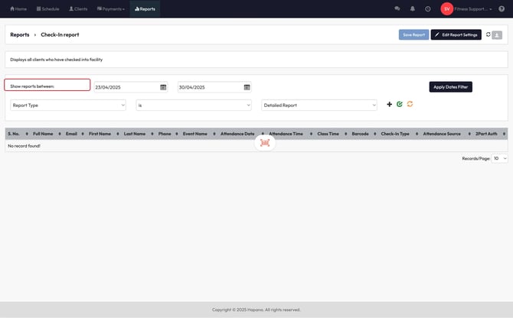Open the clock history icon
Screen dimensions: 513x318
coord(427,9)
